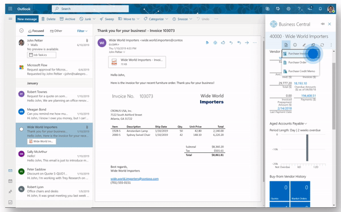
Task: Expand the Walls conversation from John Peltier
Action: (x=28, y=45)
